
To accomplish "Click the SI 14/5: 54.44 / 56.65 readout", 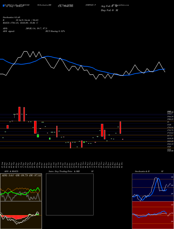I will pos(27,20).
